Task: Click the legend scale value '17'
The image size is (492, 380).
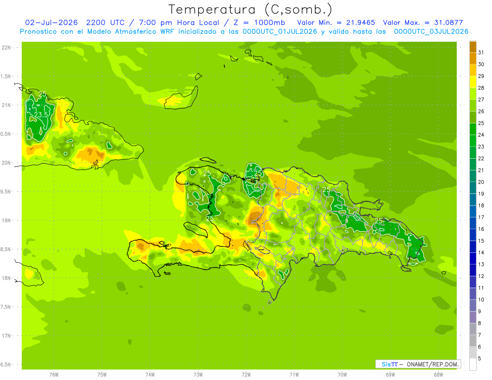Action: 481,217
